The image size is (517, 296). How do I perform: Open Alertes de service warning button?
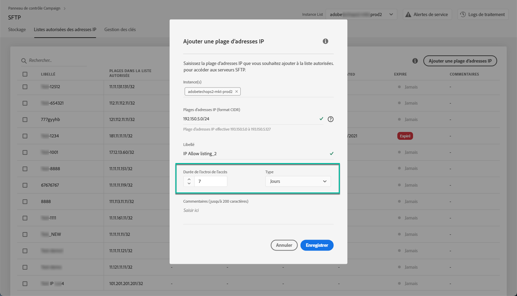tap(427, 14)
